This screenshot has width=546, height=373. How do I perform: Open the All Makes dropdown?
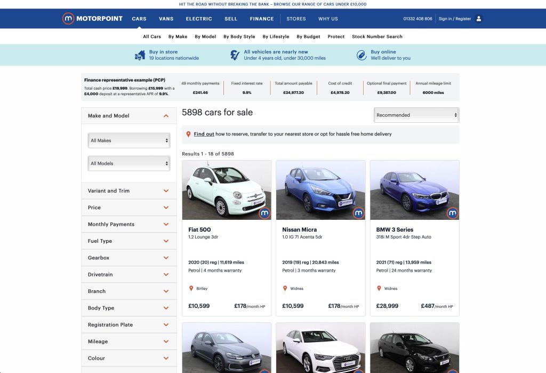pyautogui.click(x=129, y=140)
